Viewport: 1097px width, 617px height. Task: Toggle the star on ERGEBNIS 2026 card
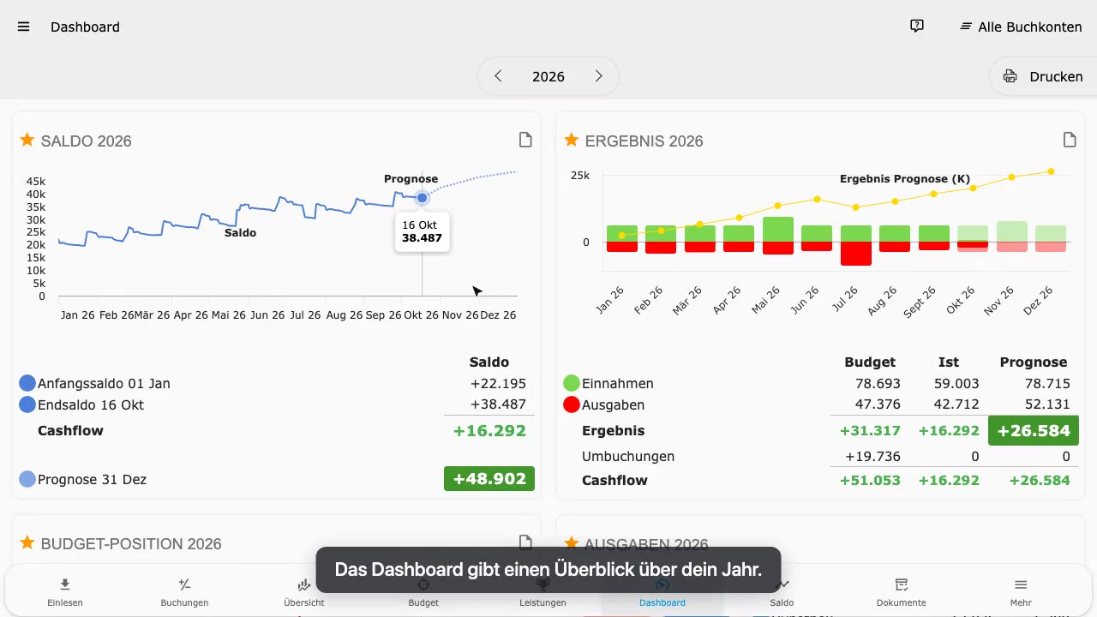pos(572,140)
